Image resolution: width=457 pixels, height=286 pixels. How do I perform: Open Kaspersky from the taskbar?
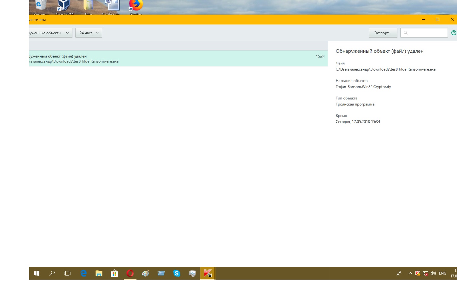(x=208, y=273)
